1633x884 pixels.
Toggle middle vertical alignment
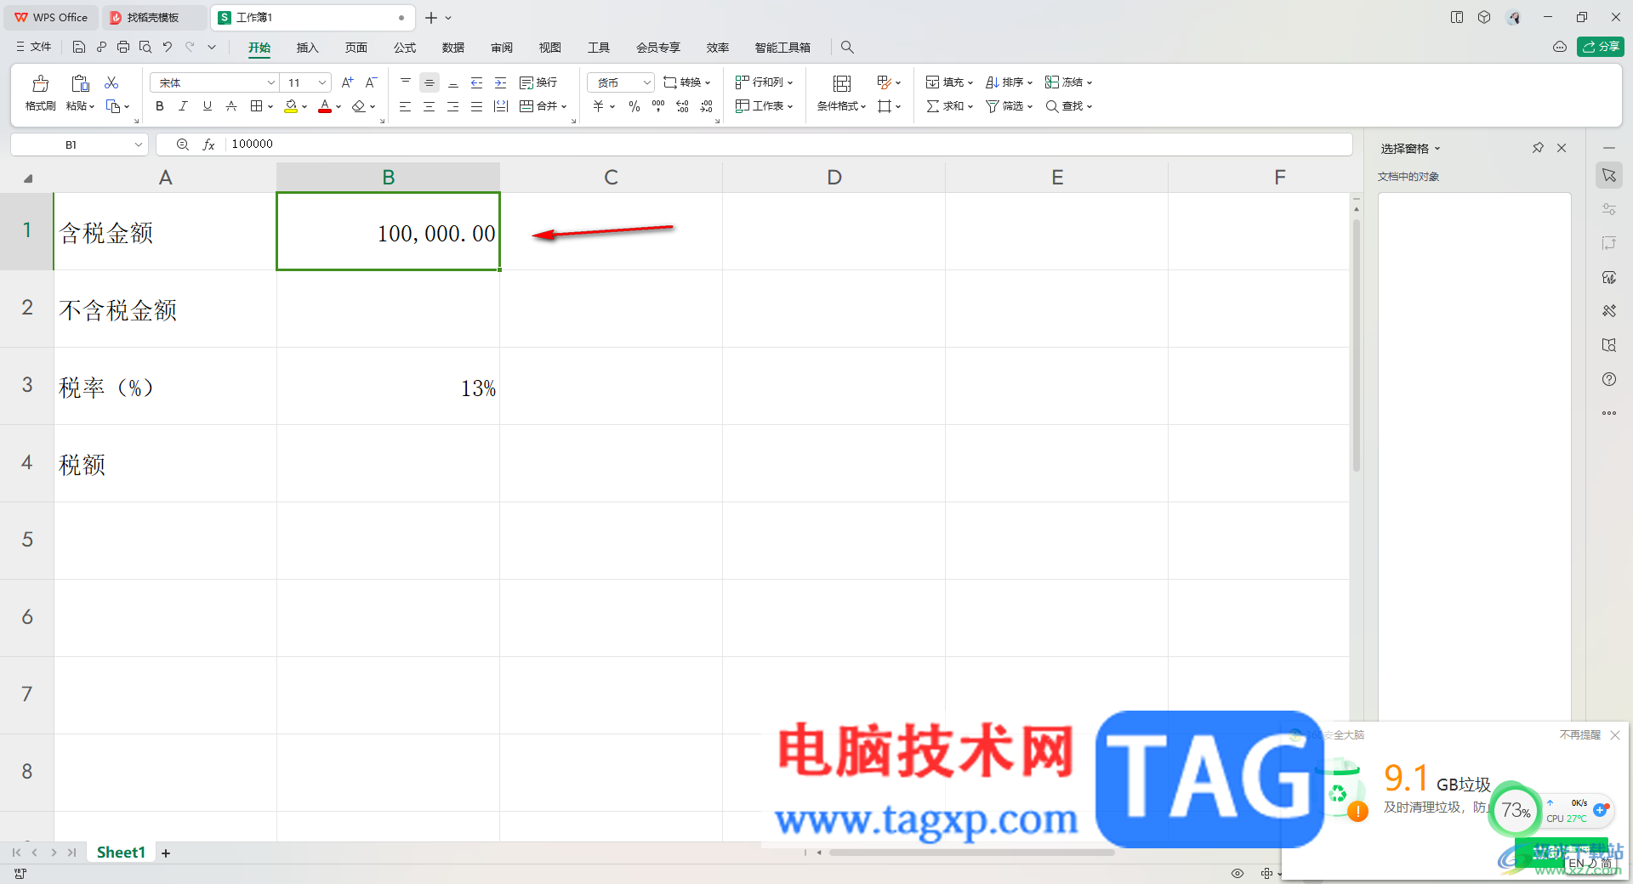coord(430,82)
